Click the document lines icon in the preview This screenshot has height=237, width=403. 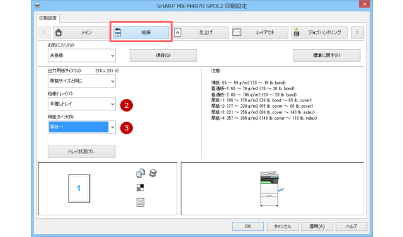(140, 202)
